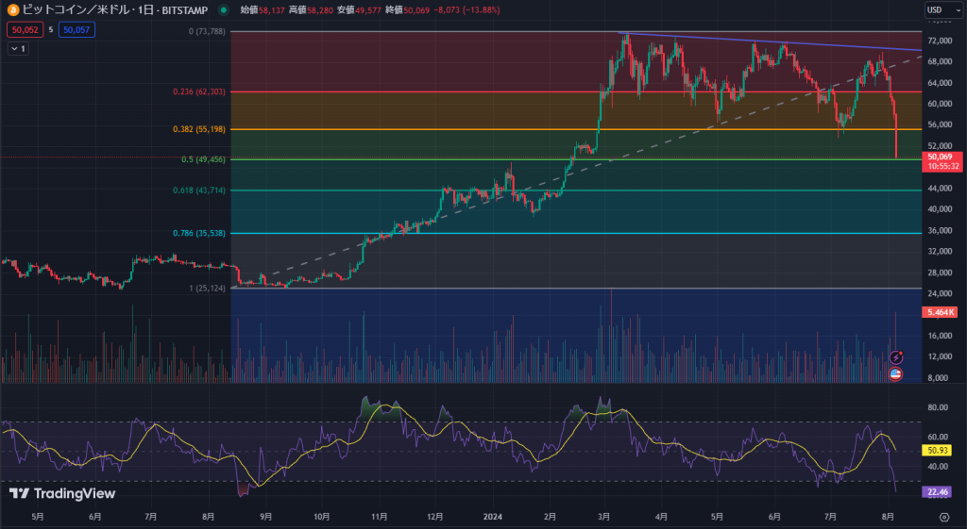
Task: Click the red volume label 5.464K
Action: (942, 311)
